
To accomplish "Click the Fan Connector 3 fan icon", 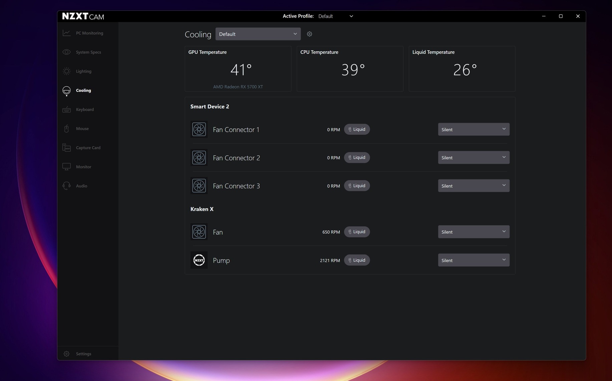I will (x=199, y=186).
